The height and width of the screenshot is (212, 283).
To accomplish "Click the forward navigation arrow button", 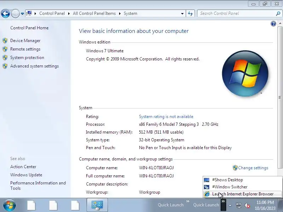I will pyautogui.click(x=15, y=13).
